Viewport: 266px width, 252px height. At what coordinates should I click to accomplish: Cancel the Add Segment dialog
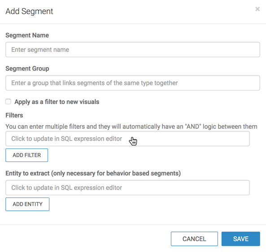(x=194, y=239)
